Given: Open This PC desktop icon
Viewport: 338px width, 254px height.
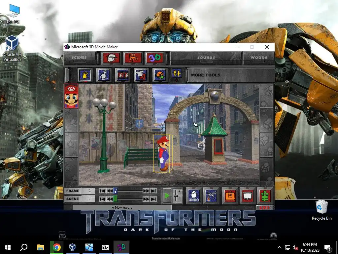Looking at the screenshot, I should click(13, 14).
